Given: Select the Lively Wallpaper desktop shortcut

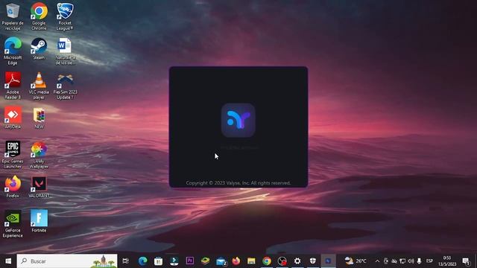Looking at the screenshot, I should pyautogui.click(x=39, y=155).
